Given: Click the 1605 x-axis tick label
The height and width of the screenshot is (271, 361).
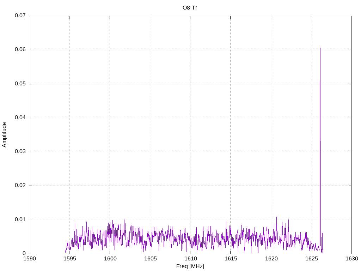Looking at the screenshot, I should click(x=150, y=259).
